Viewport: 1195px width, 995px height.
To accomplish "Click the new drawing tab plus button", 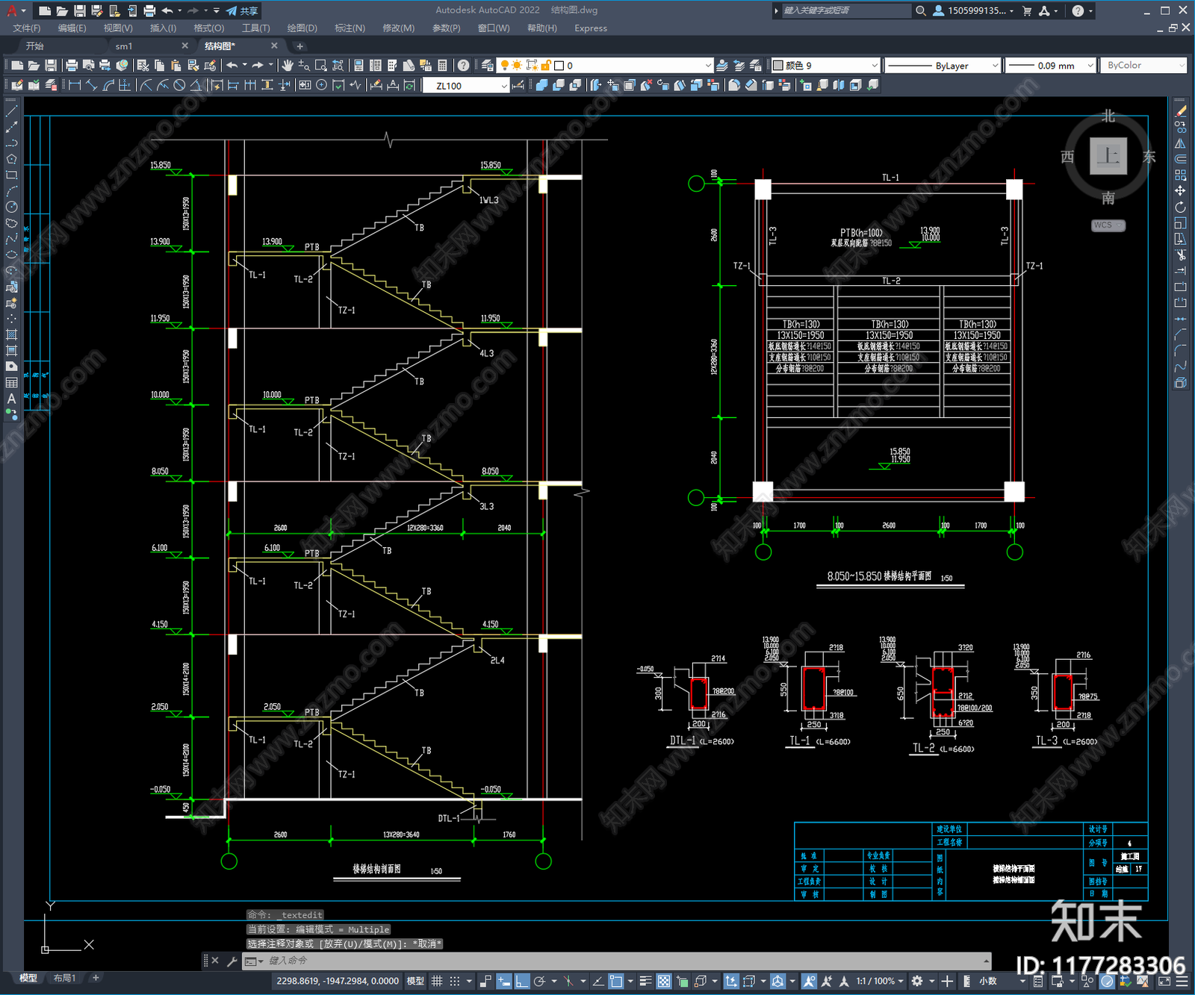I will coord(300,46).
